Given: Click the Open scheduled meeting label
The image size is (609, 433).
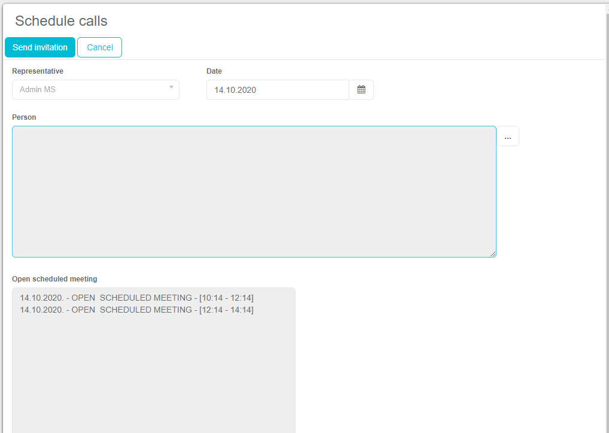Looking at the screenshot, I should pos(54,279).
